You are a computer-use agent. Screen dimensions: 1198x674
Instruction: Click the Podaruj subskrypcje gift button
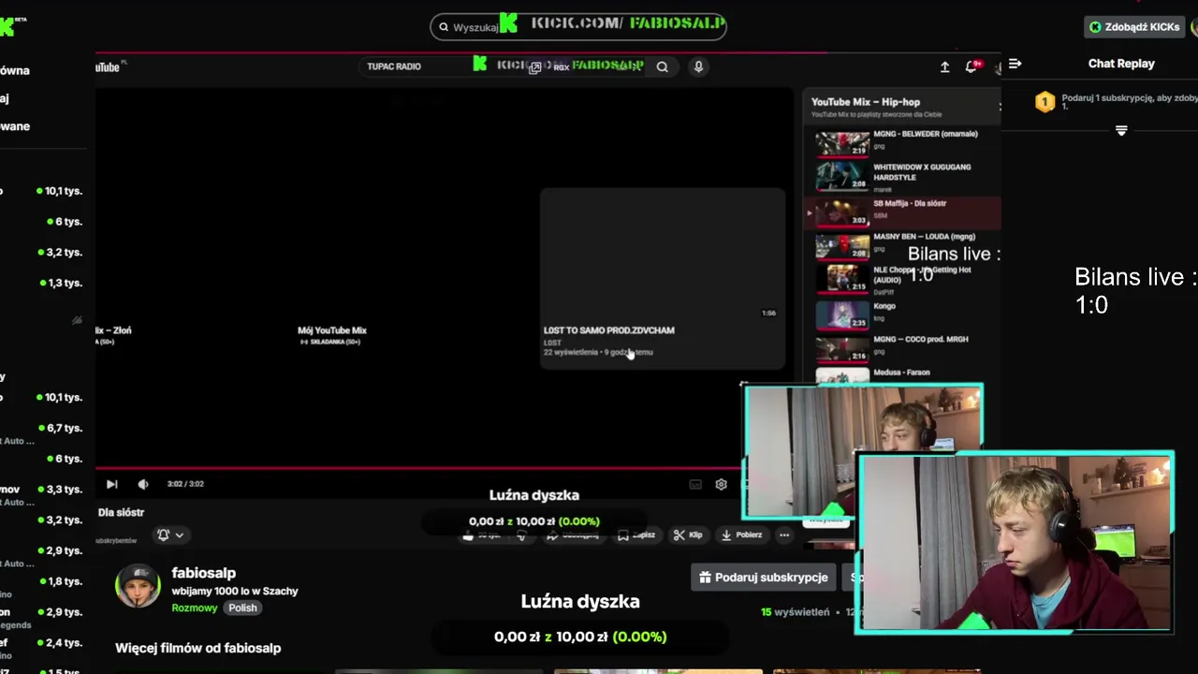[764, 578]
